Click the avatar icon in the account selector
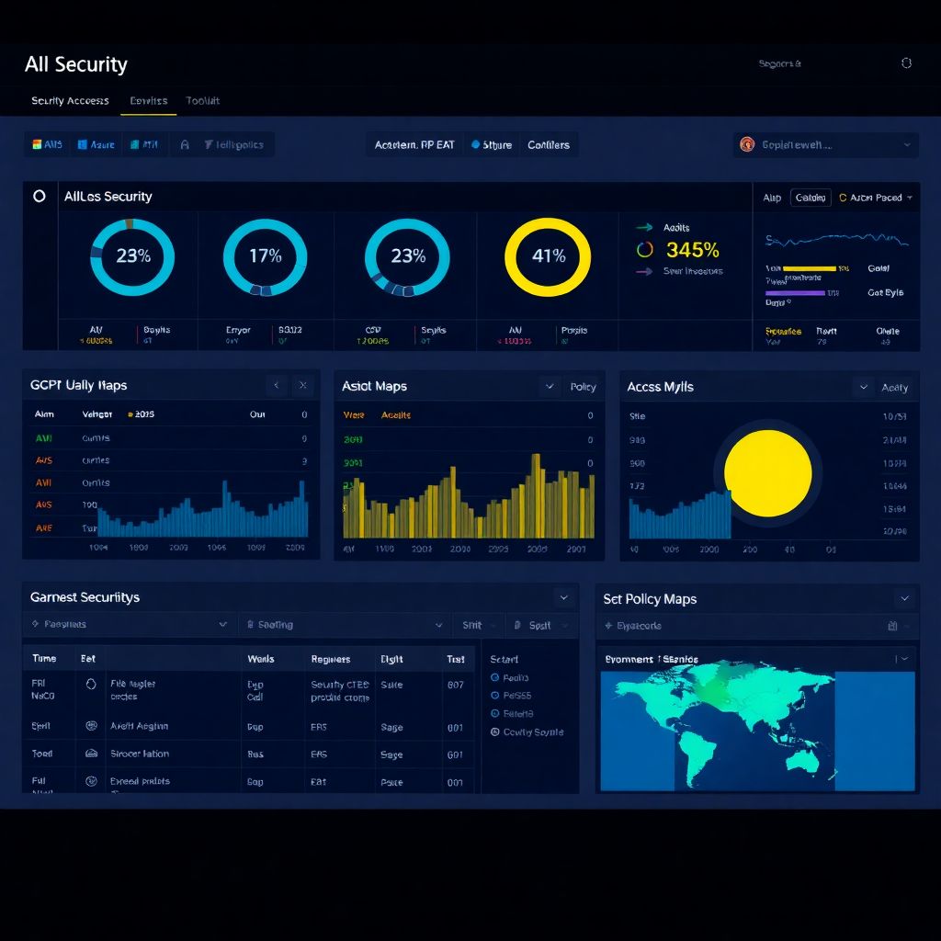The image size is (941, 941). [747, 144]
